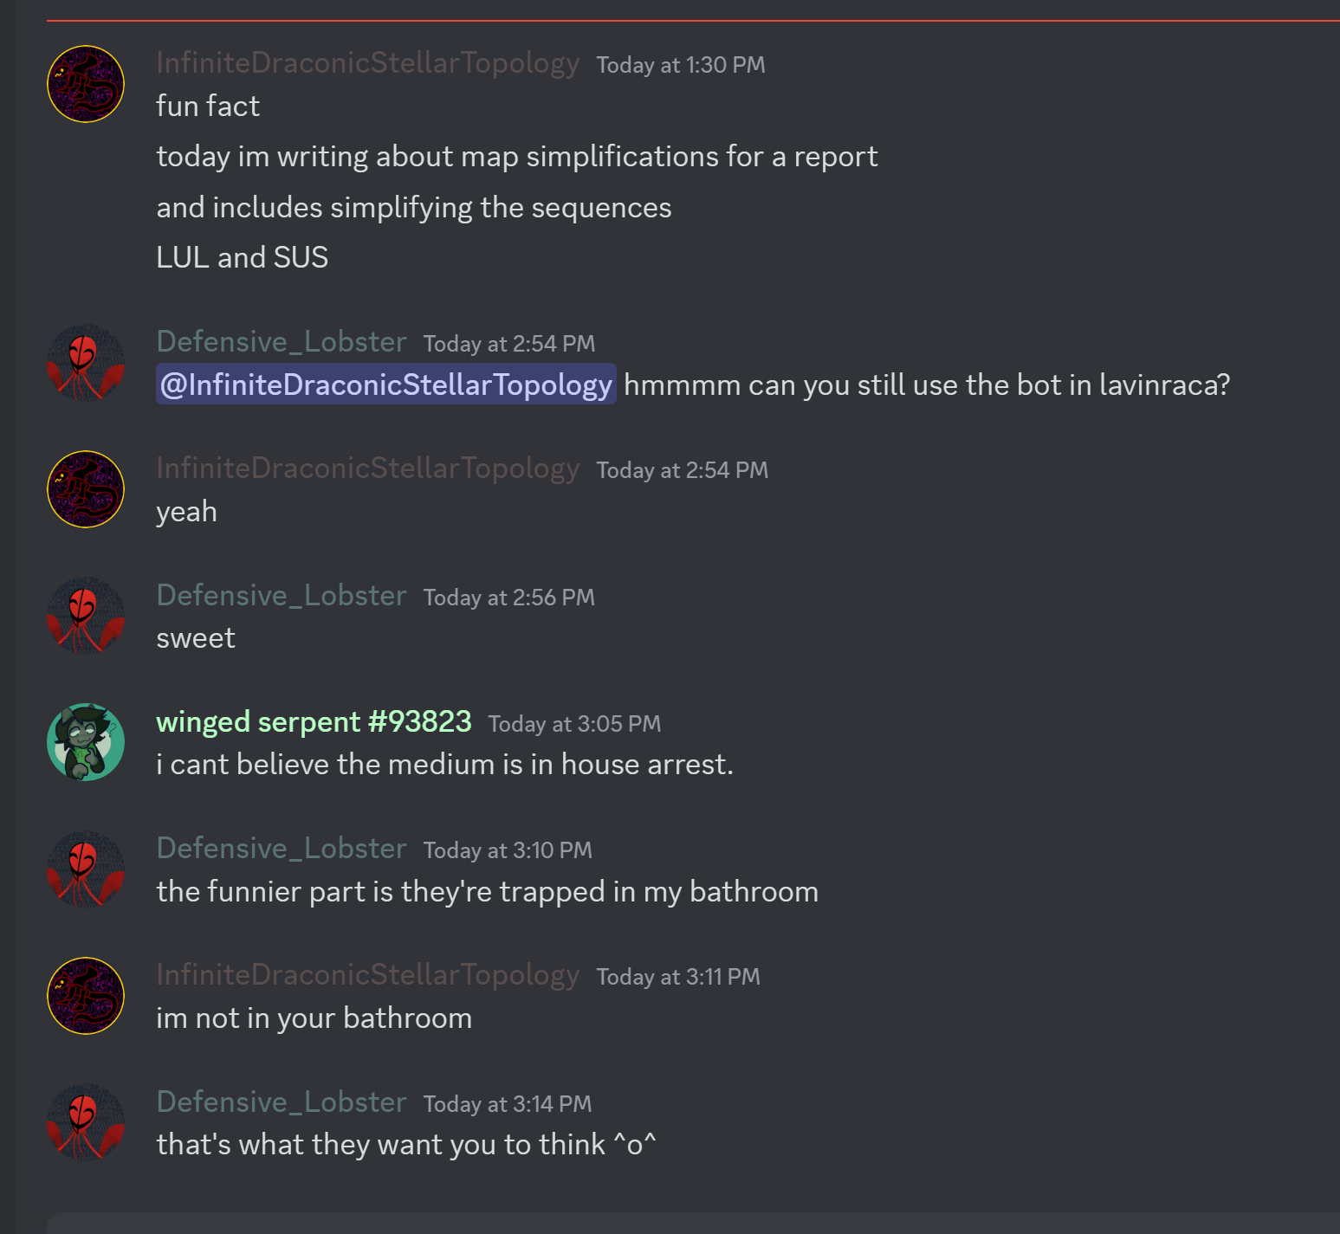The width and height of the screenshot is (1340, 1234).
Task: Click the lobster avatar on the 3:14 PM message
Action: (86, 1122)
